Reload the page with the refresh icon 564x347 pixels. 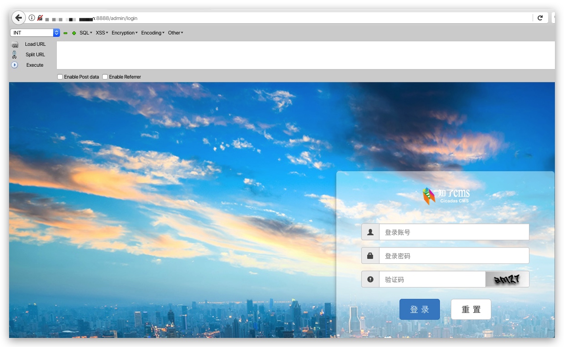tap(540, 18)
